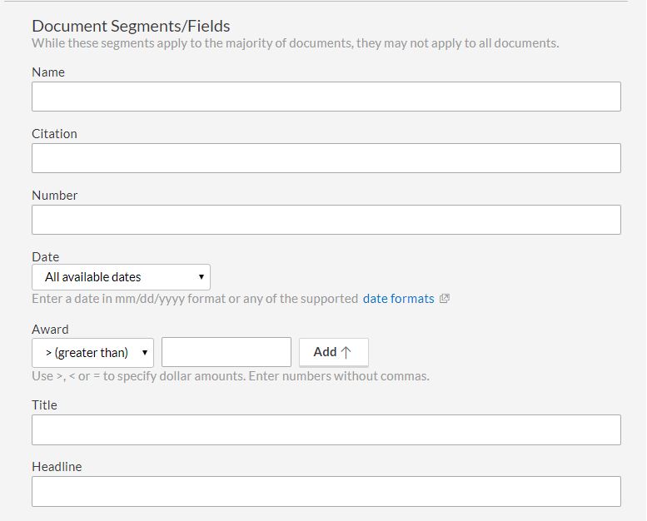Image resolution: width=647 pixels, height=521 pixels.
Task: Focus the Name input field
Action: [x=326, y=97]
